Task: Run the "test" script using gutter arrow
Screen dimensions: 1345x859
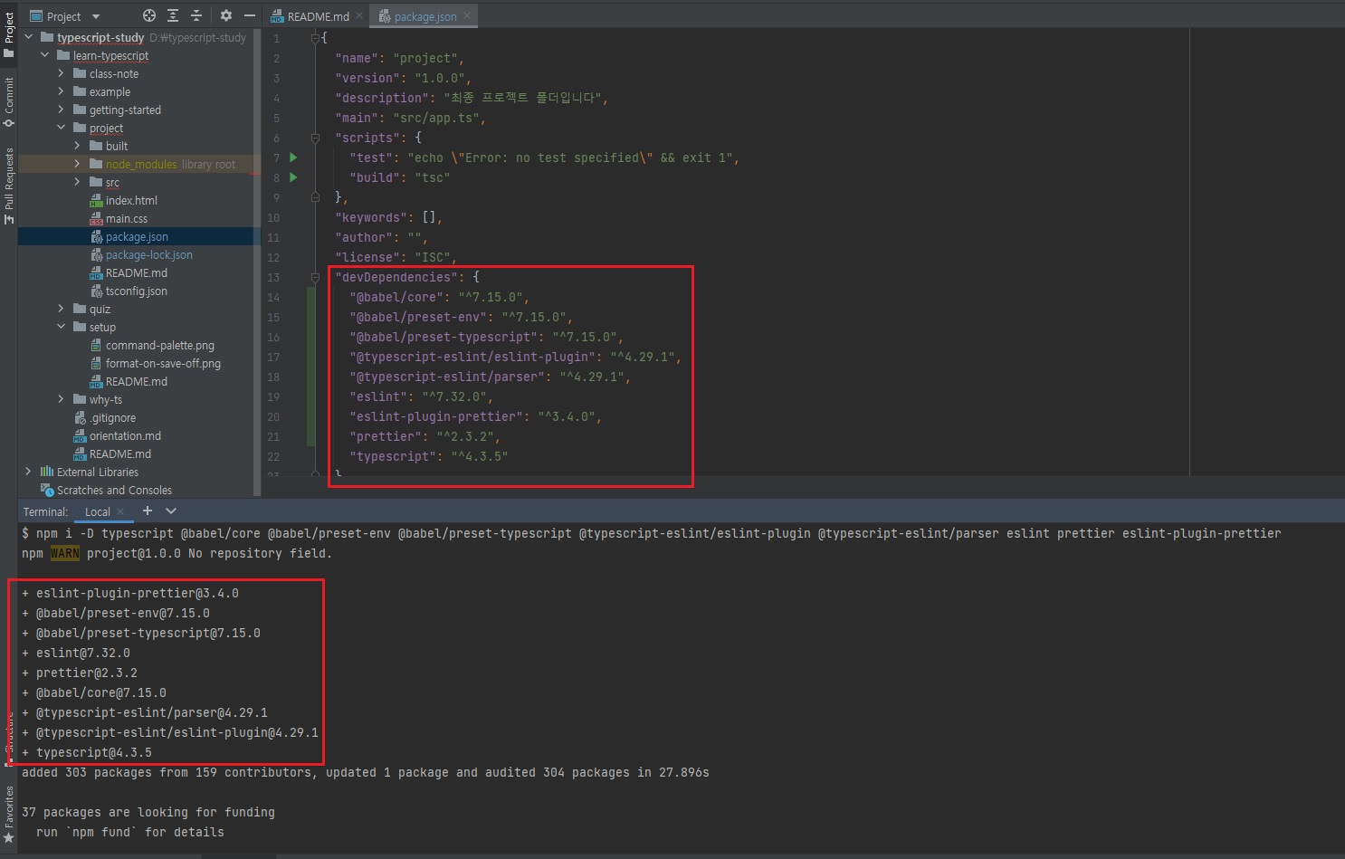Action: click(x=293, y=157)
